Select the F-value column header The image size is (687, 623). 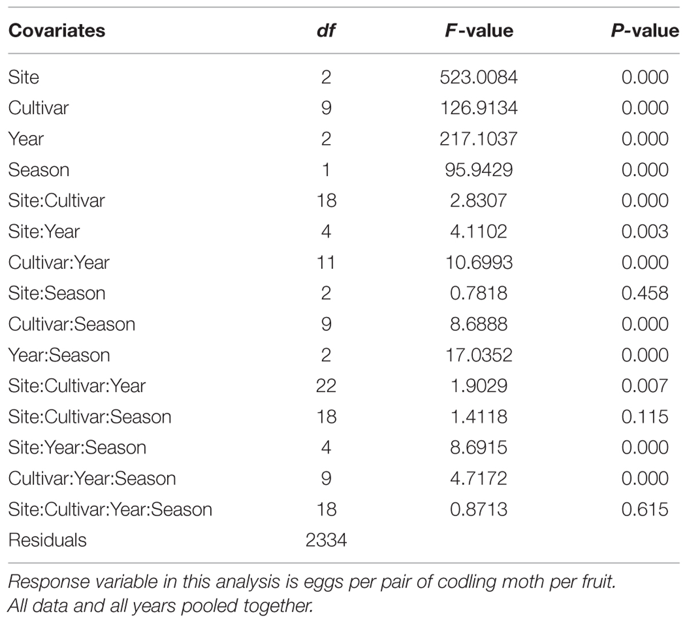pos(479,30)
